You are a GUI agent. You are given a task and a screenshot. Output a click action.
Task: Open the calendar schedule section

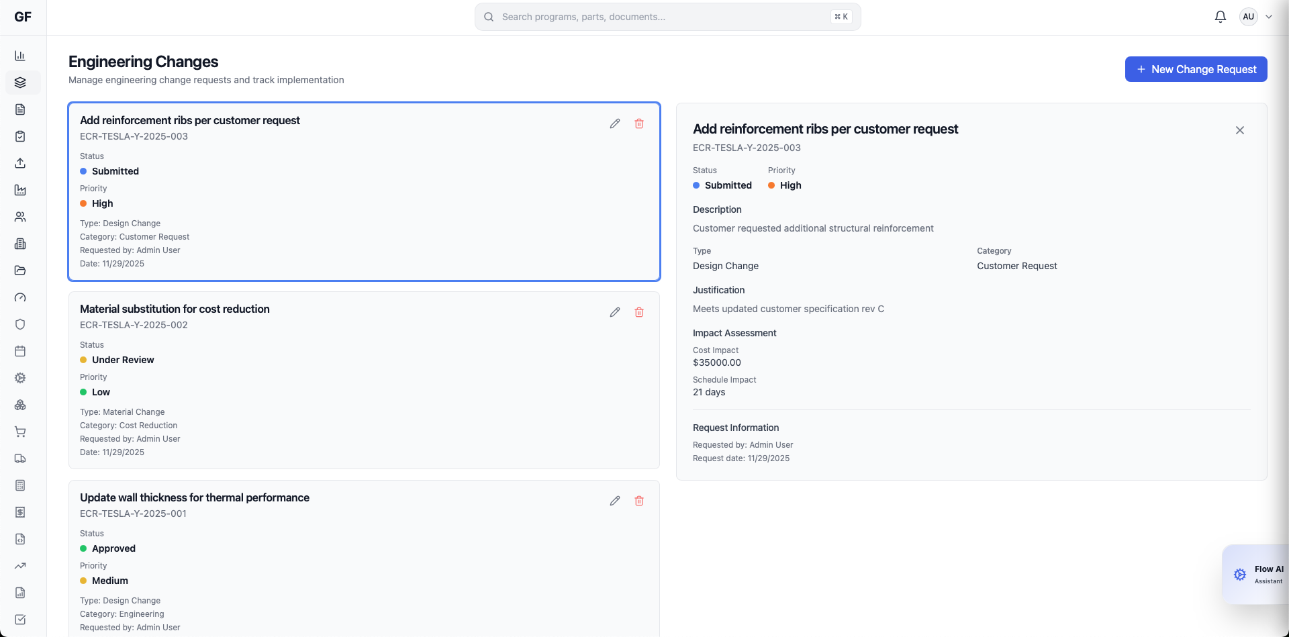(x=20, y=351)
